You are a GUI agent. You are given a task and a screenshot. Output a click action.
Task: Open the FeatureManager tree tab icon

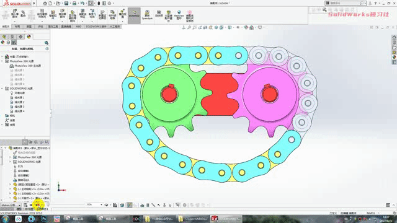point(4,37)
